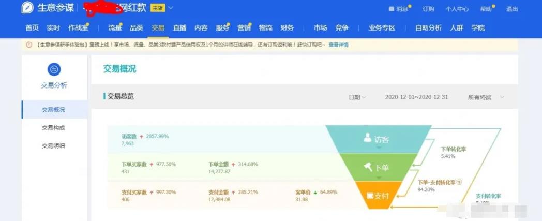Image resolution: width=542 pixels, height=221 pixels.
Task: Open the 市场 tab
Action: coord(321,28)
